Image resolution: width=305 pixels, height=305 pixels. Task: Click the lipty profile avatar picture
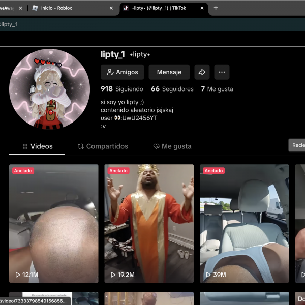coord(50,89)
